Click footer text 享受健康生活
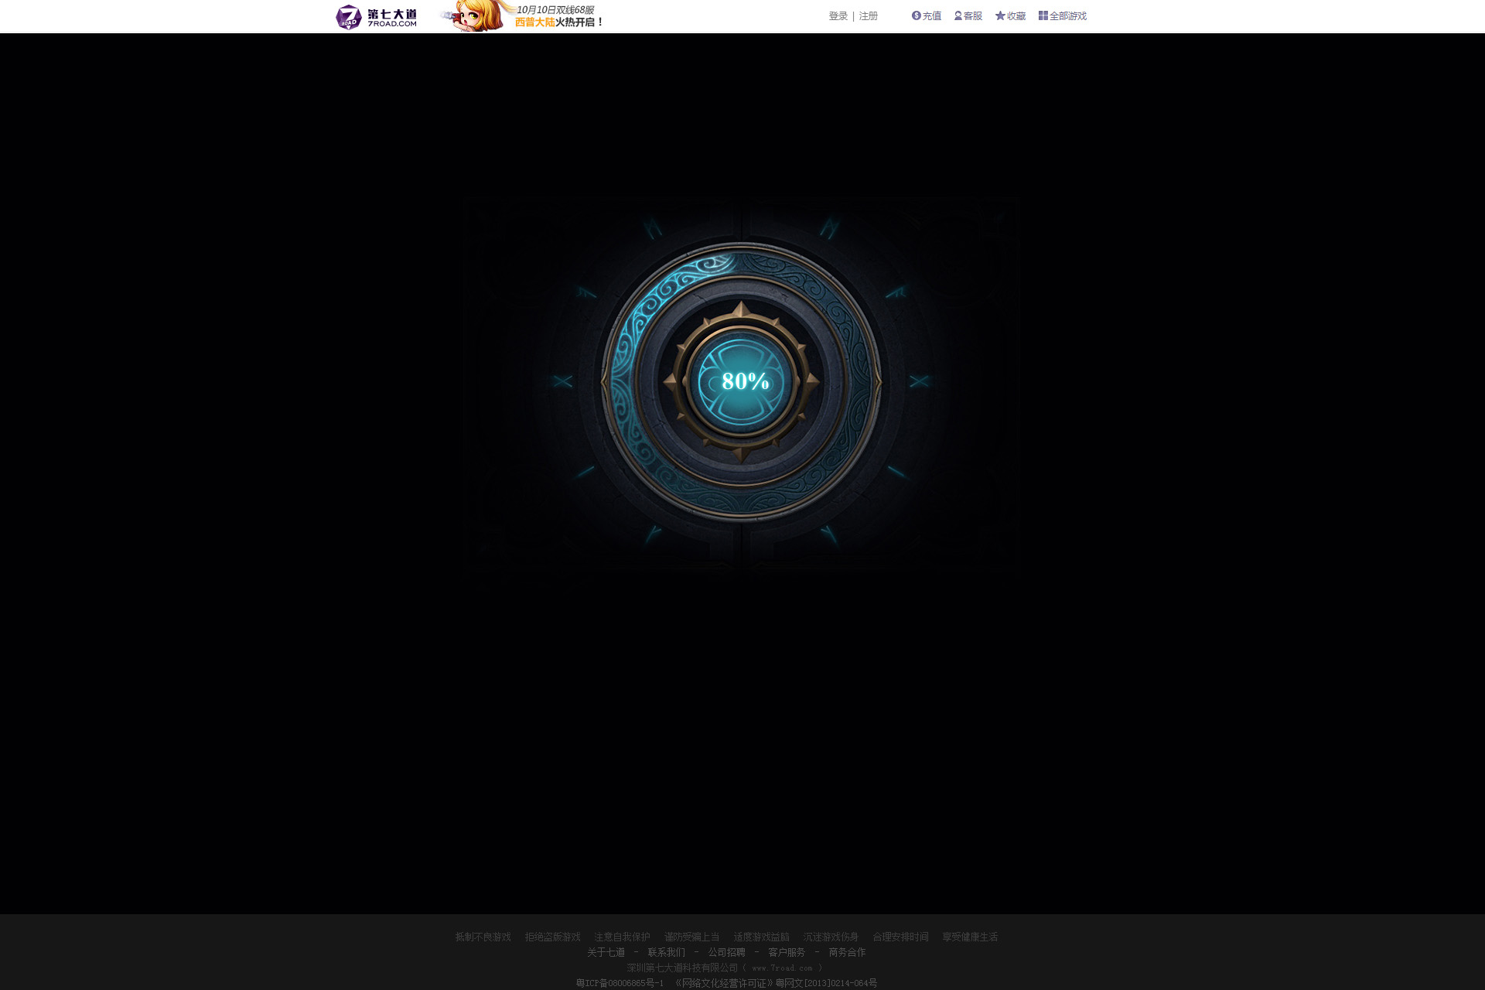This screenshot has width=1485, height=990. point(971,937)
